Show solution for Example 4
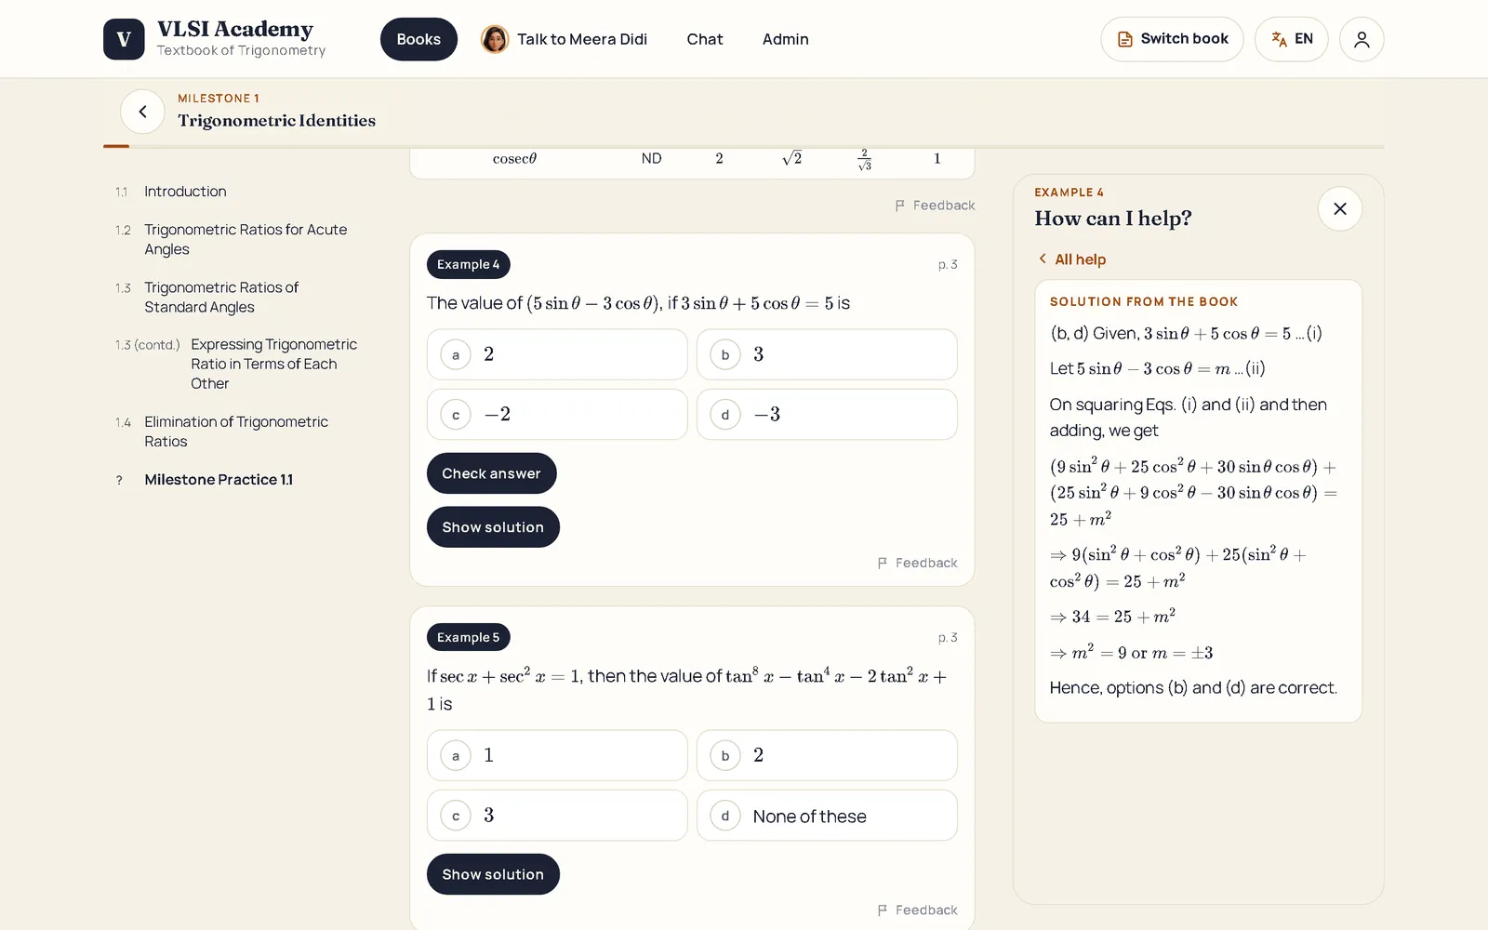1488x930 pixels. pyautogui.click(x=493, y=527)
